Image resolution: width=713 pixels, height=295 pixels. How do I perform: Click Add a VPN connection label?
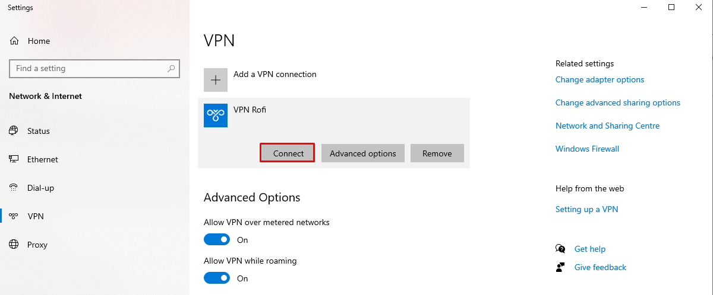point(275,74)
